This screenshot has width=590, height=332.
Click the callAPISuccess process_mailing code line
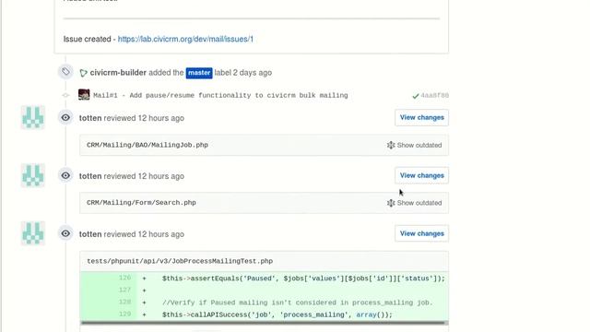pos(277,314)
